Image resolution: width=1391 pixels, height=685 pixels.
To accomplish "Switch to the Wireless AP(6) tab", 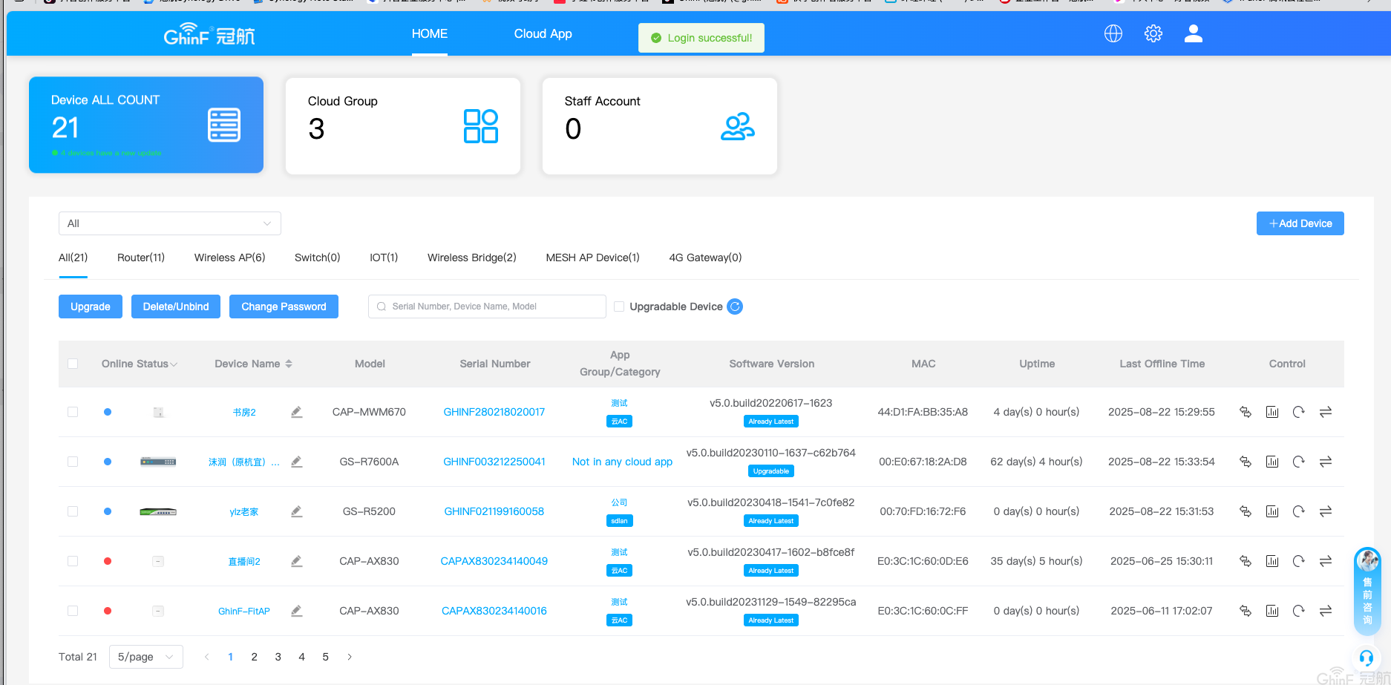I will point(229,258).
